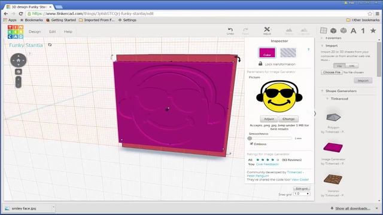This screenshot has height=215, width=383.
Task: Click the Inspector help question mark
Action: tap(309, 50)
